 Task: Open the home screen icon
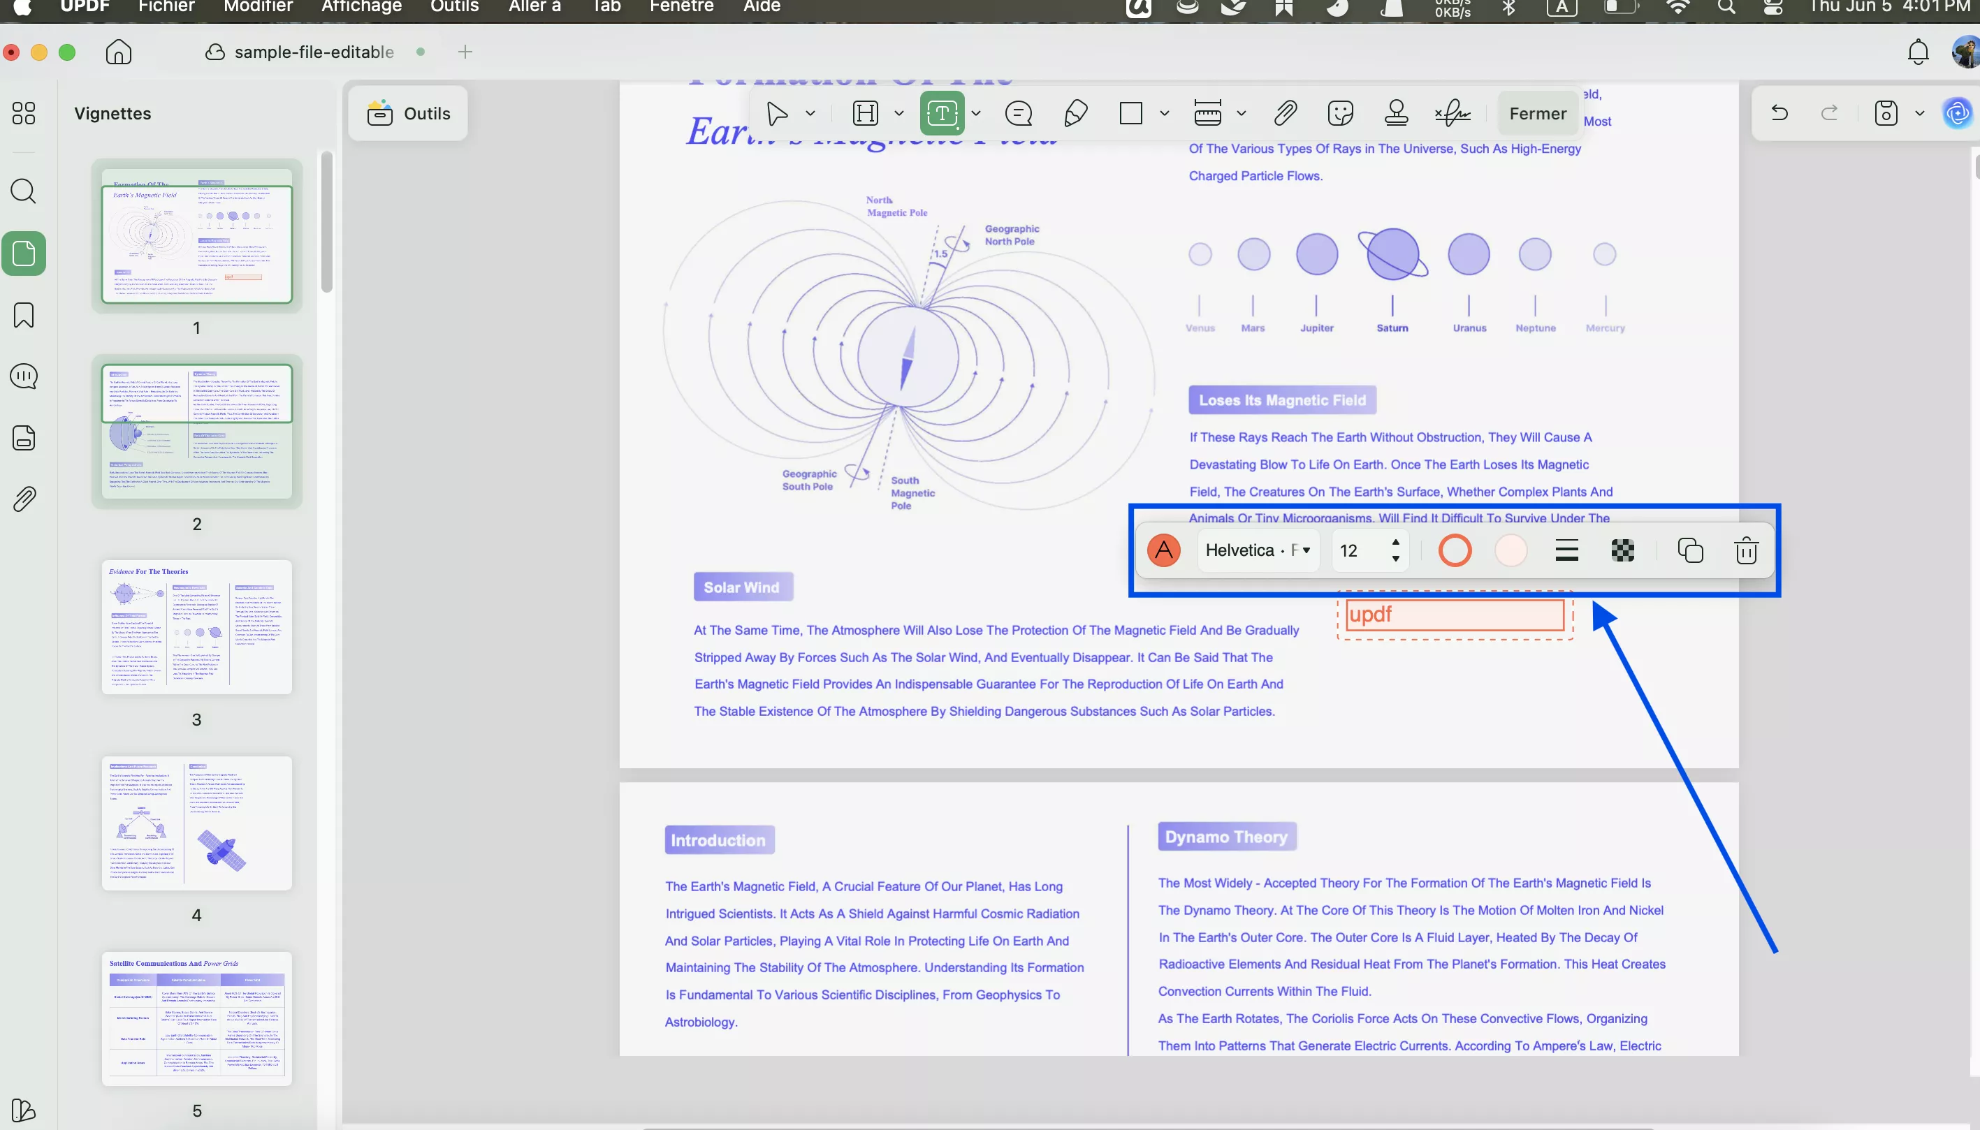119,52
